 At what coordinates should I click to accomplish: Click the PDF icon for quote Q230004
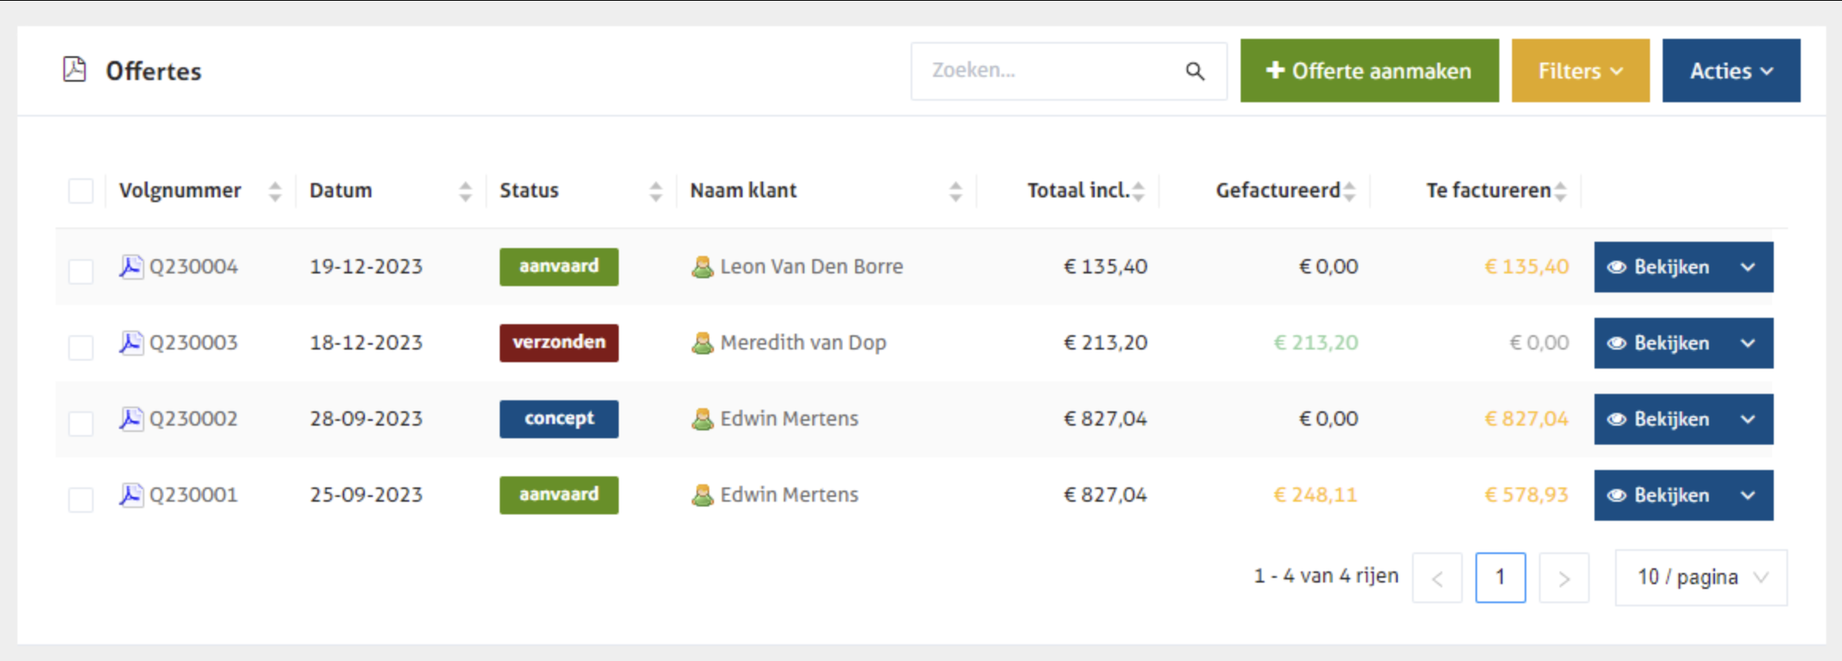pyautogui.click(x=131, y=267)
